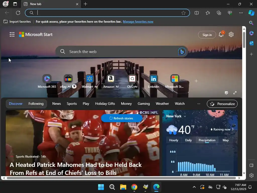Open the tab actions menu icon
This screenshot has height=193, width=257.
pos(15,4)
